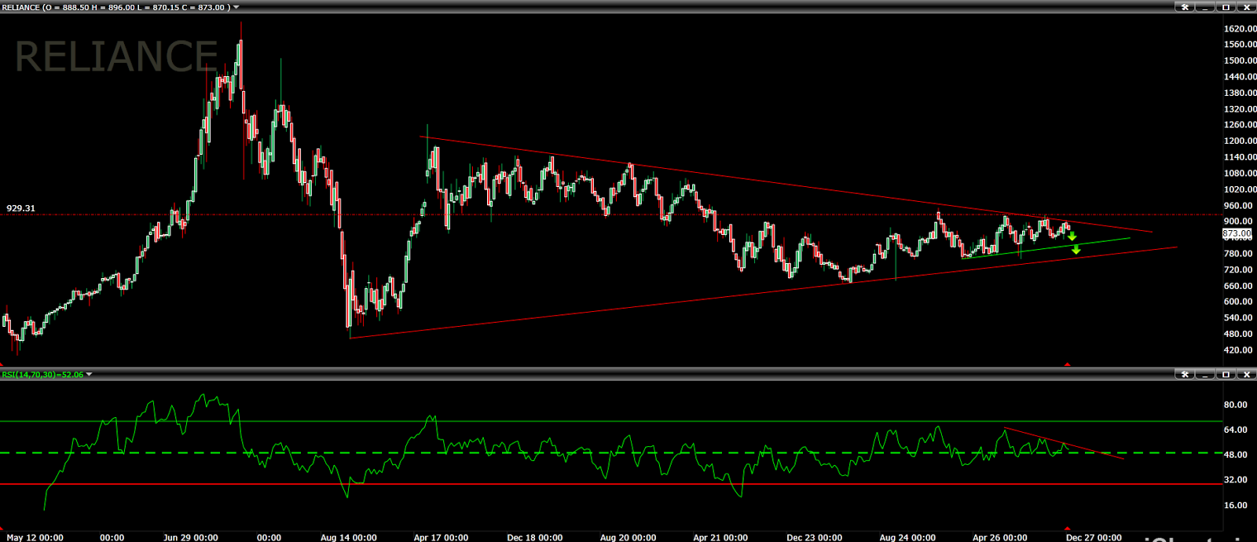The height and width of the screenshot is (542, 1257).
Task: Maximize the RELIANCE price chart panel
Action: (1226, 7)
